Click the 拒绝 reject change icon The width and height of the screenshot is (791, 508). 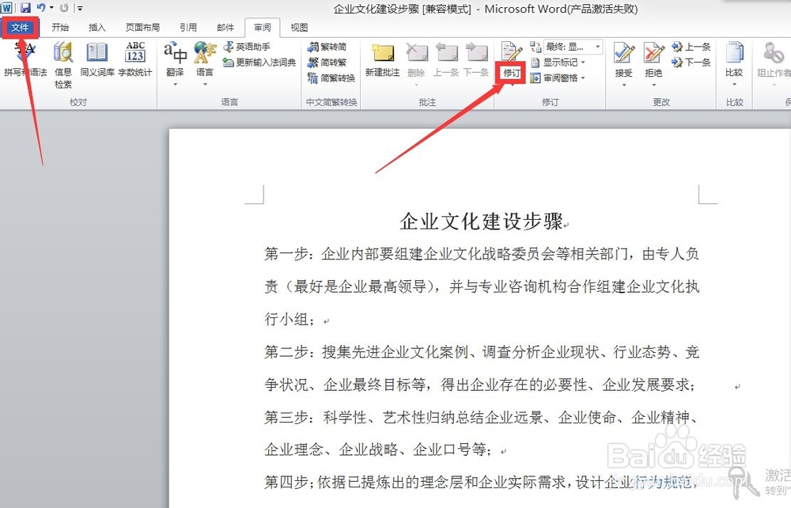653,55
